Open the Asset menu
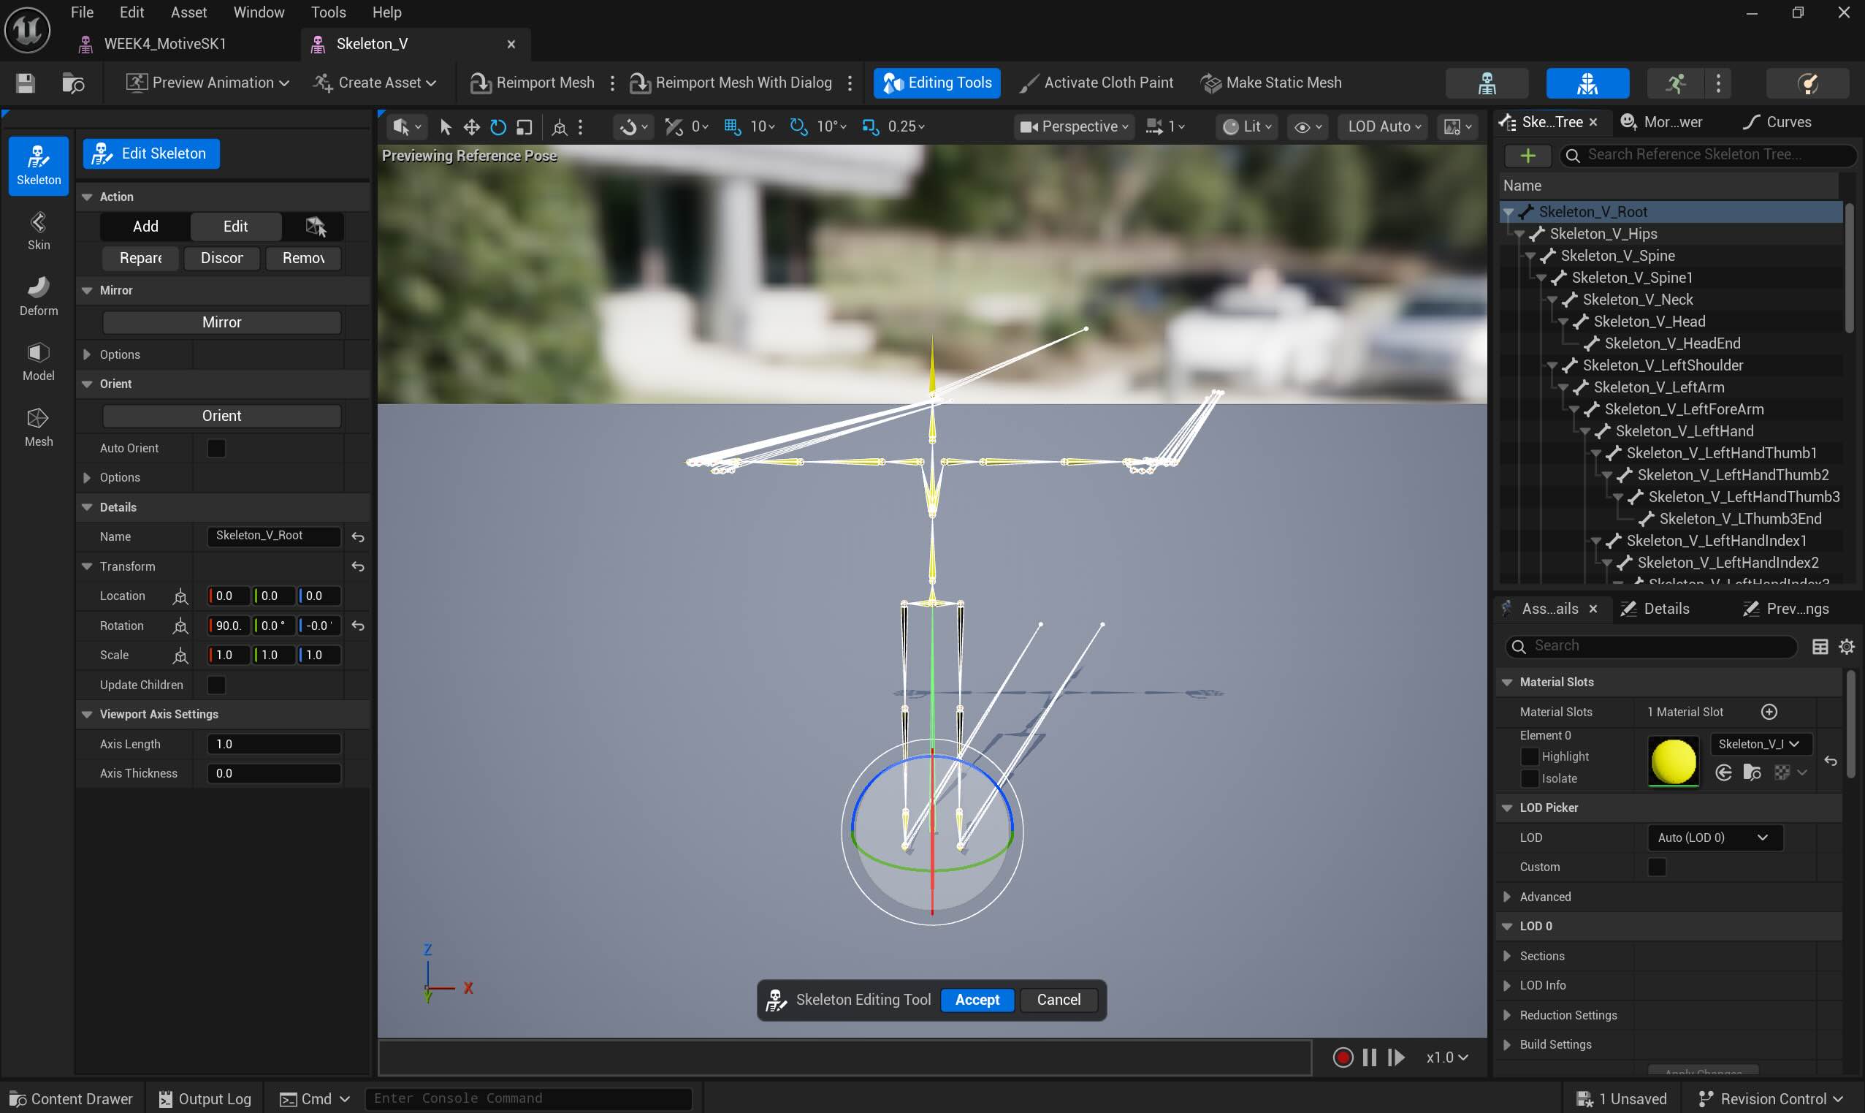1865x1113 pixels. (x=188, y=12)
